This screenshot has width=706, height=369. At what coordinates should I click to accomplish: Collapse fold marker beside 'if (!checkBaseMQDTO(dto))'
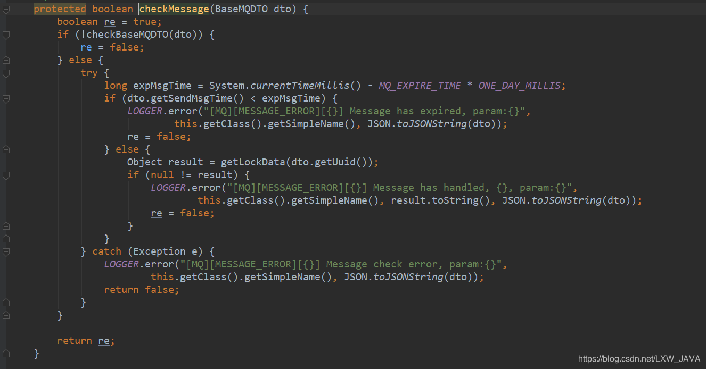point(6,35)
